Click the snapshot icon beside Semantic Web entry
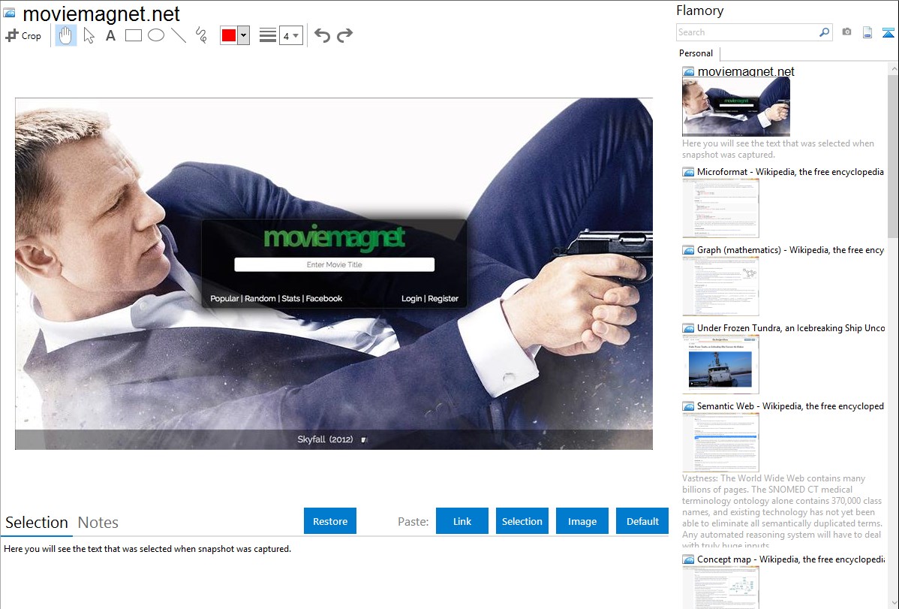Screen dimensions: 899x609 pyautogui.click(x=689, y=406)
